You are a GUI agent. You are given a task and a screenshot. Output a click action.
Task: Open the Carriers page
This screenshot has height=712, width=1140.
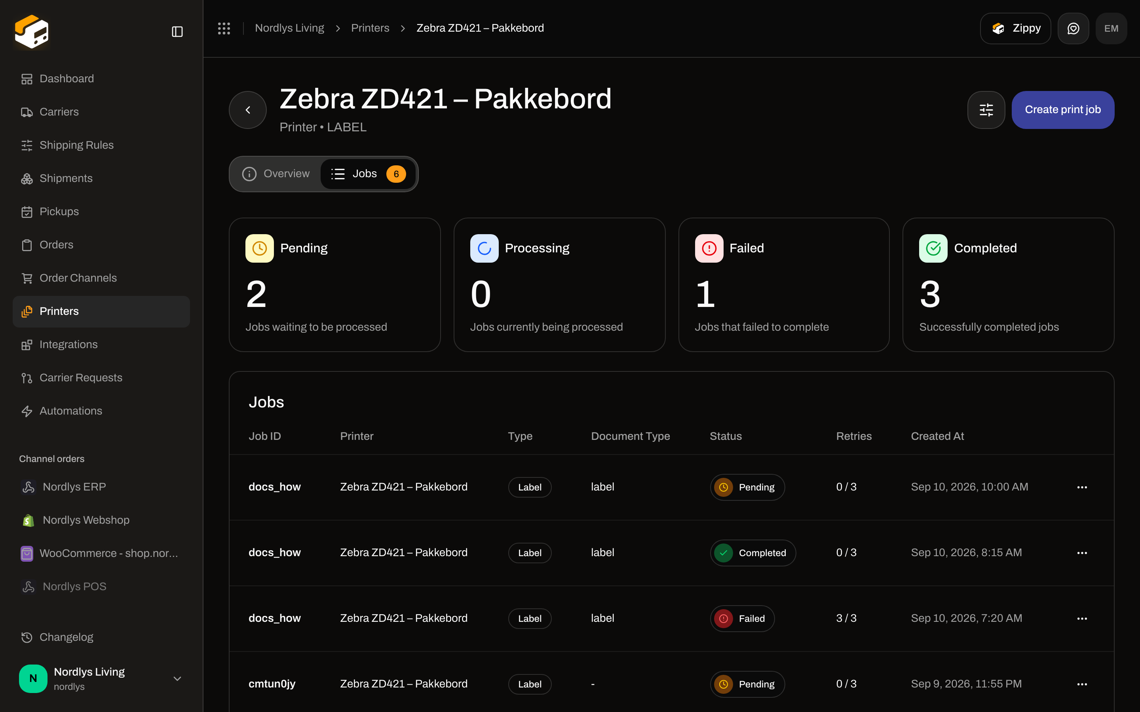tap(101, 112)
